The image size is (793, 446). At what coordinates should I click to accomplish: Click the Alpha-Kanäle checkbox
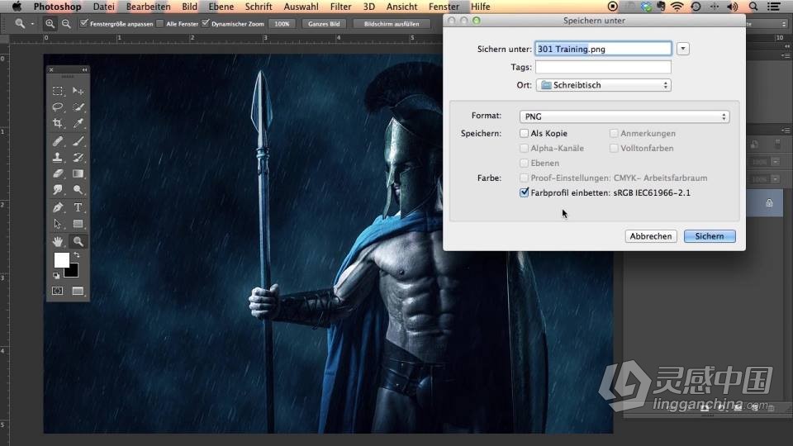(x=524, y=148)
